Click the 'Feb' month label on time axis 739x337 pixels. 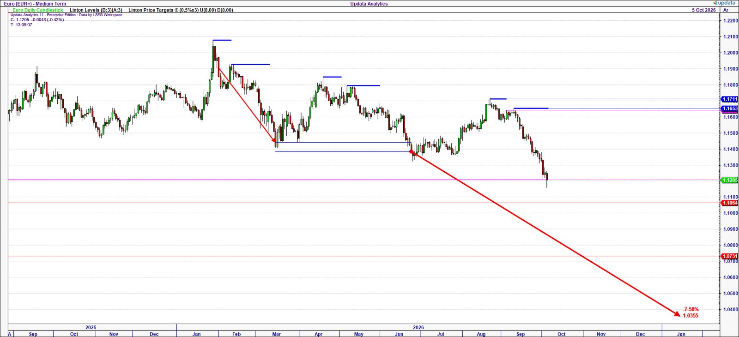236,334
